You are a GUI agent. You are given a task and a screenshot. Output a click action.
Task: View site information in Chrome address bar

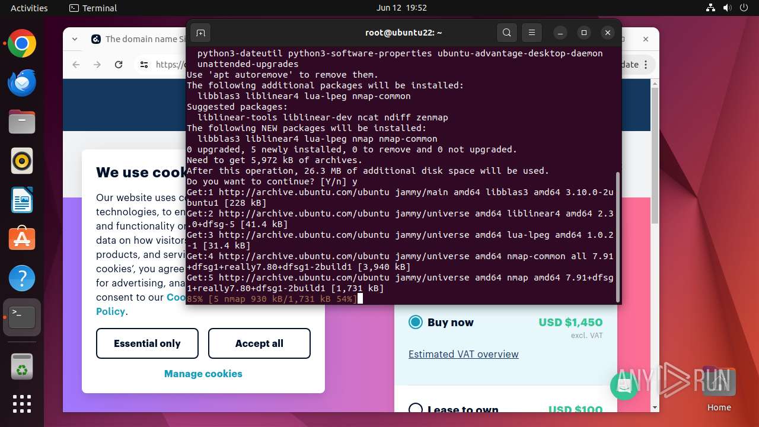click(x=144, y=65)
